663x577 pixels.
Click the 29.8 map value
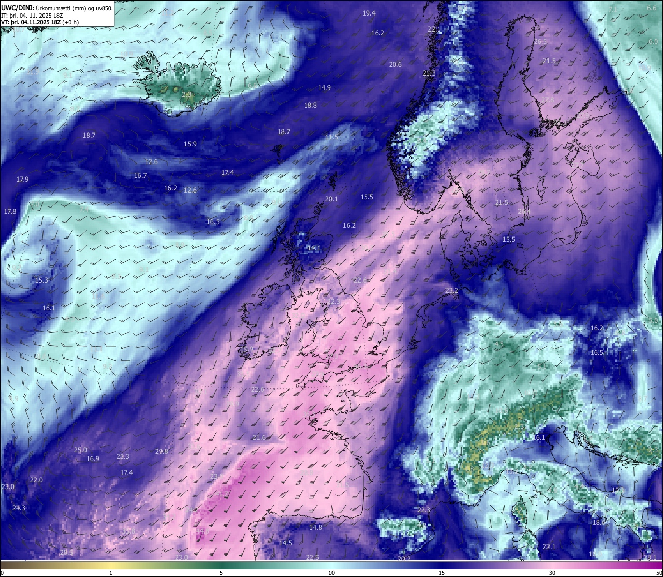(x=162, y=452)
